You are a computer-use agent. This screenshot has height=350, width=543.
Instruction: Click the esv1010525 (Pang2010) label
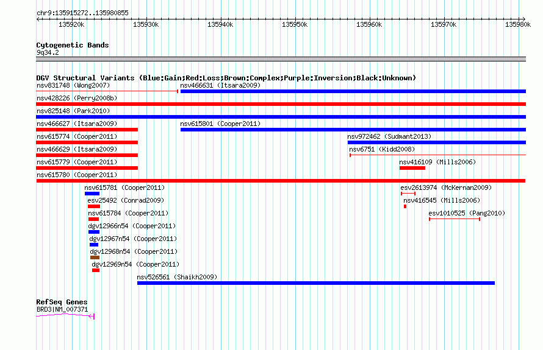click(x=467, y=213)
